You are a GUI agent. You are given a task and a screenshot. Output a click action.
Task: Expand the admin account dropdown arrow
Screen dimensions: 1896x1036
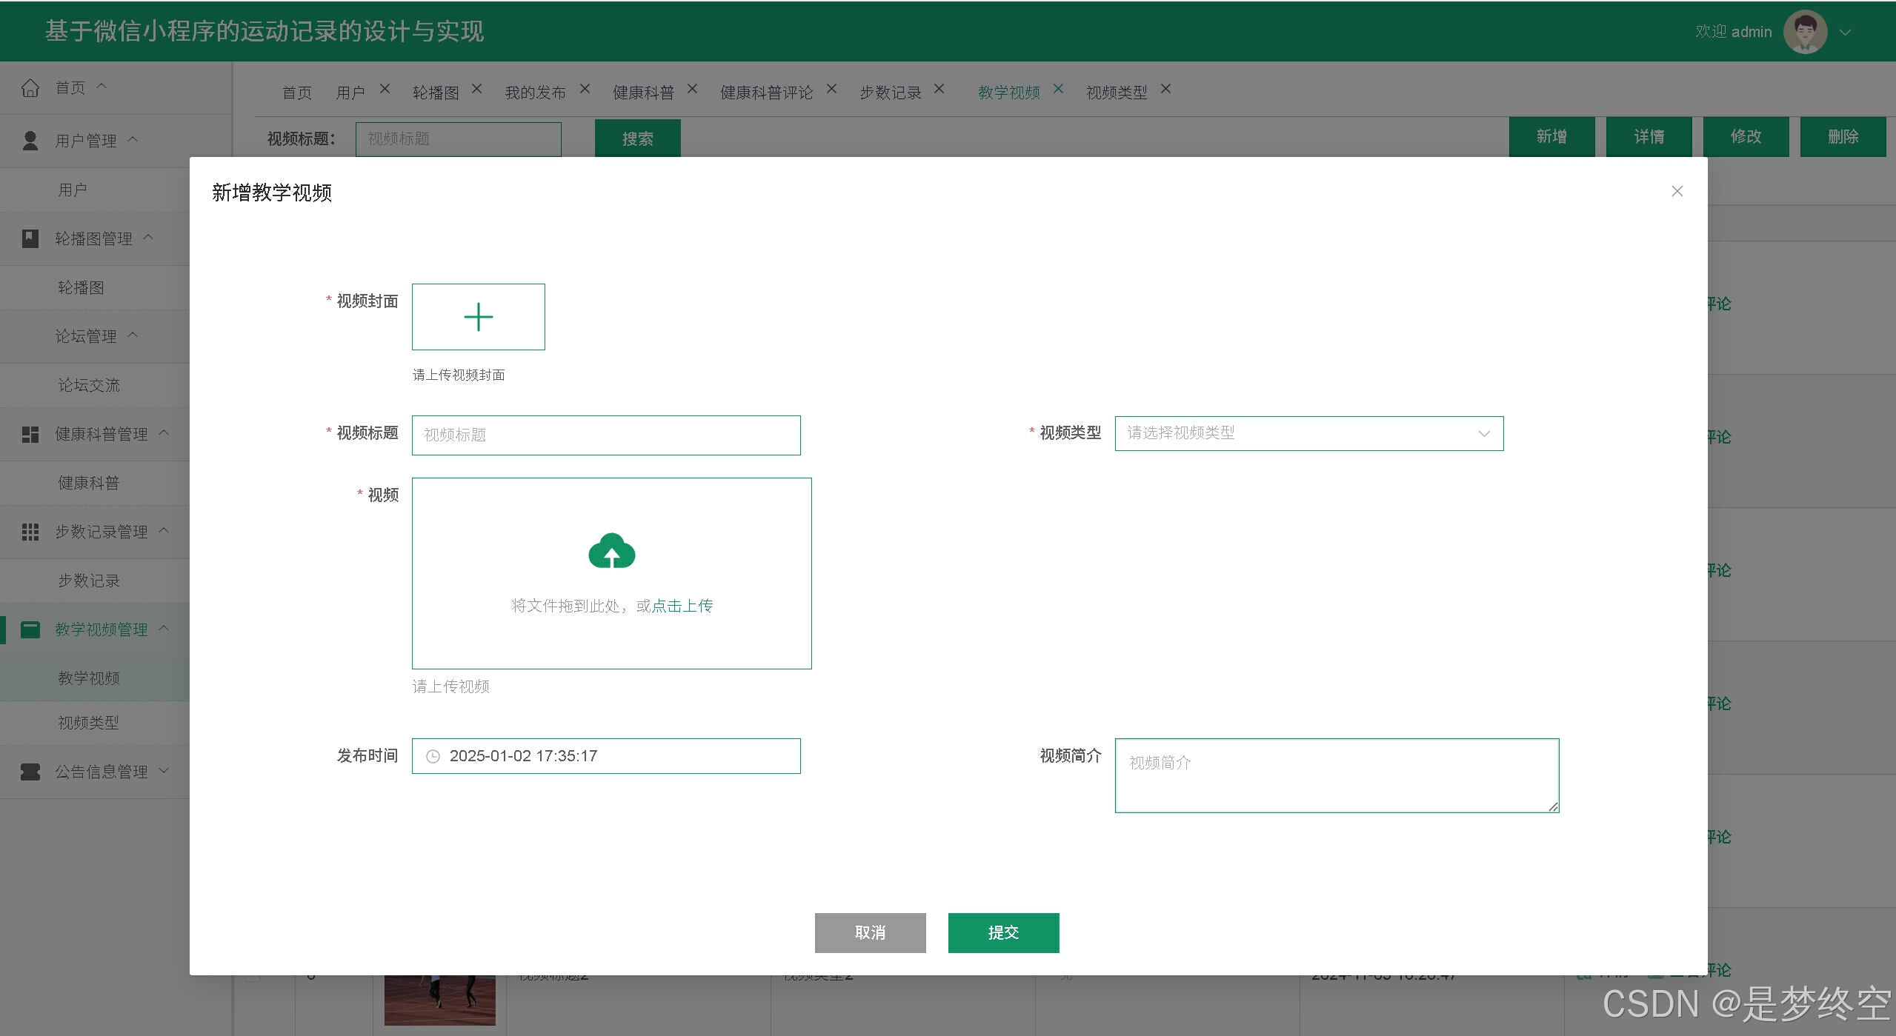1845,33
